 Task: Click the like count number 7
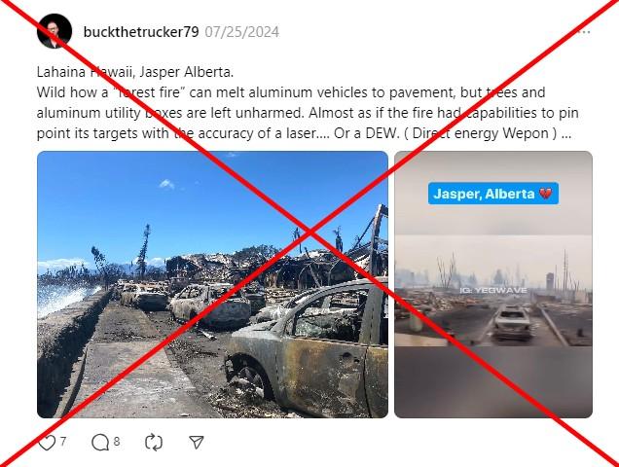point(63,441)
